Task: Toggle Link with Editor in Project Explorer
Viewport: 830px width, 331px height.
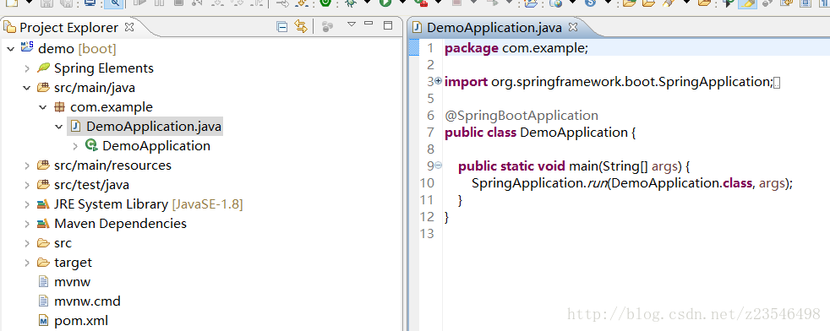Action: (x=301, y=26)
